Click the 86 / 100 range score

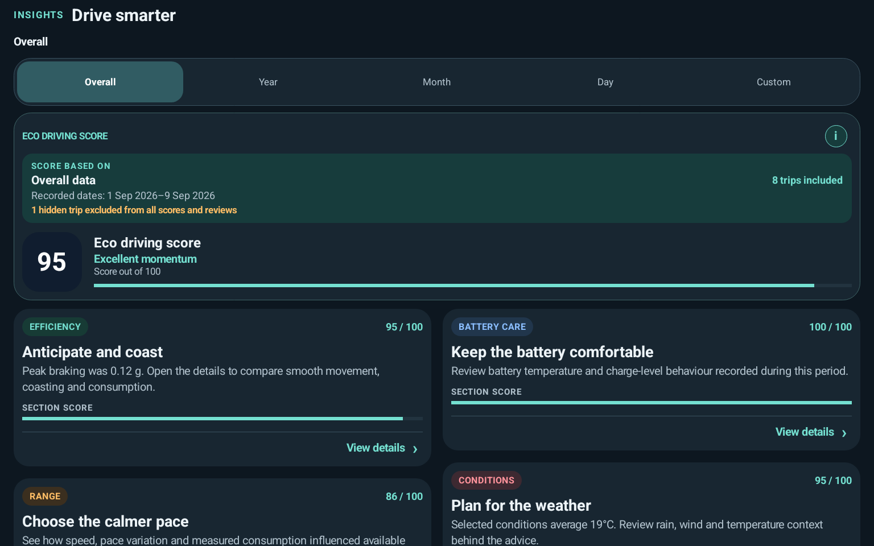coord(404,497)
